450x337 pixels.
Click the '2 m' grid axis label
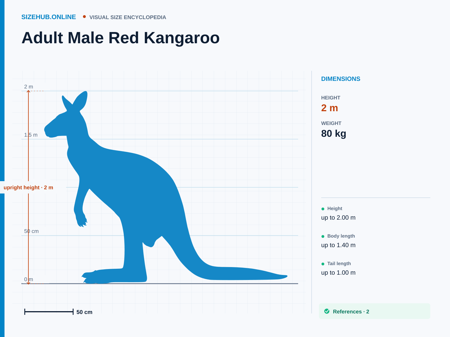29,87
